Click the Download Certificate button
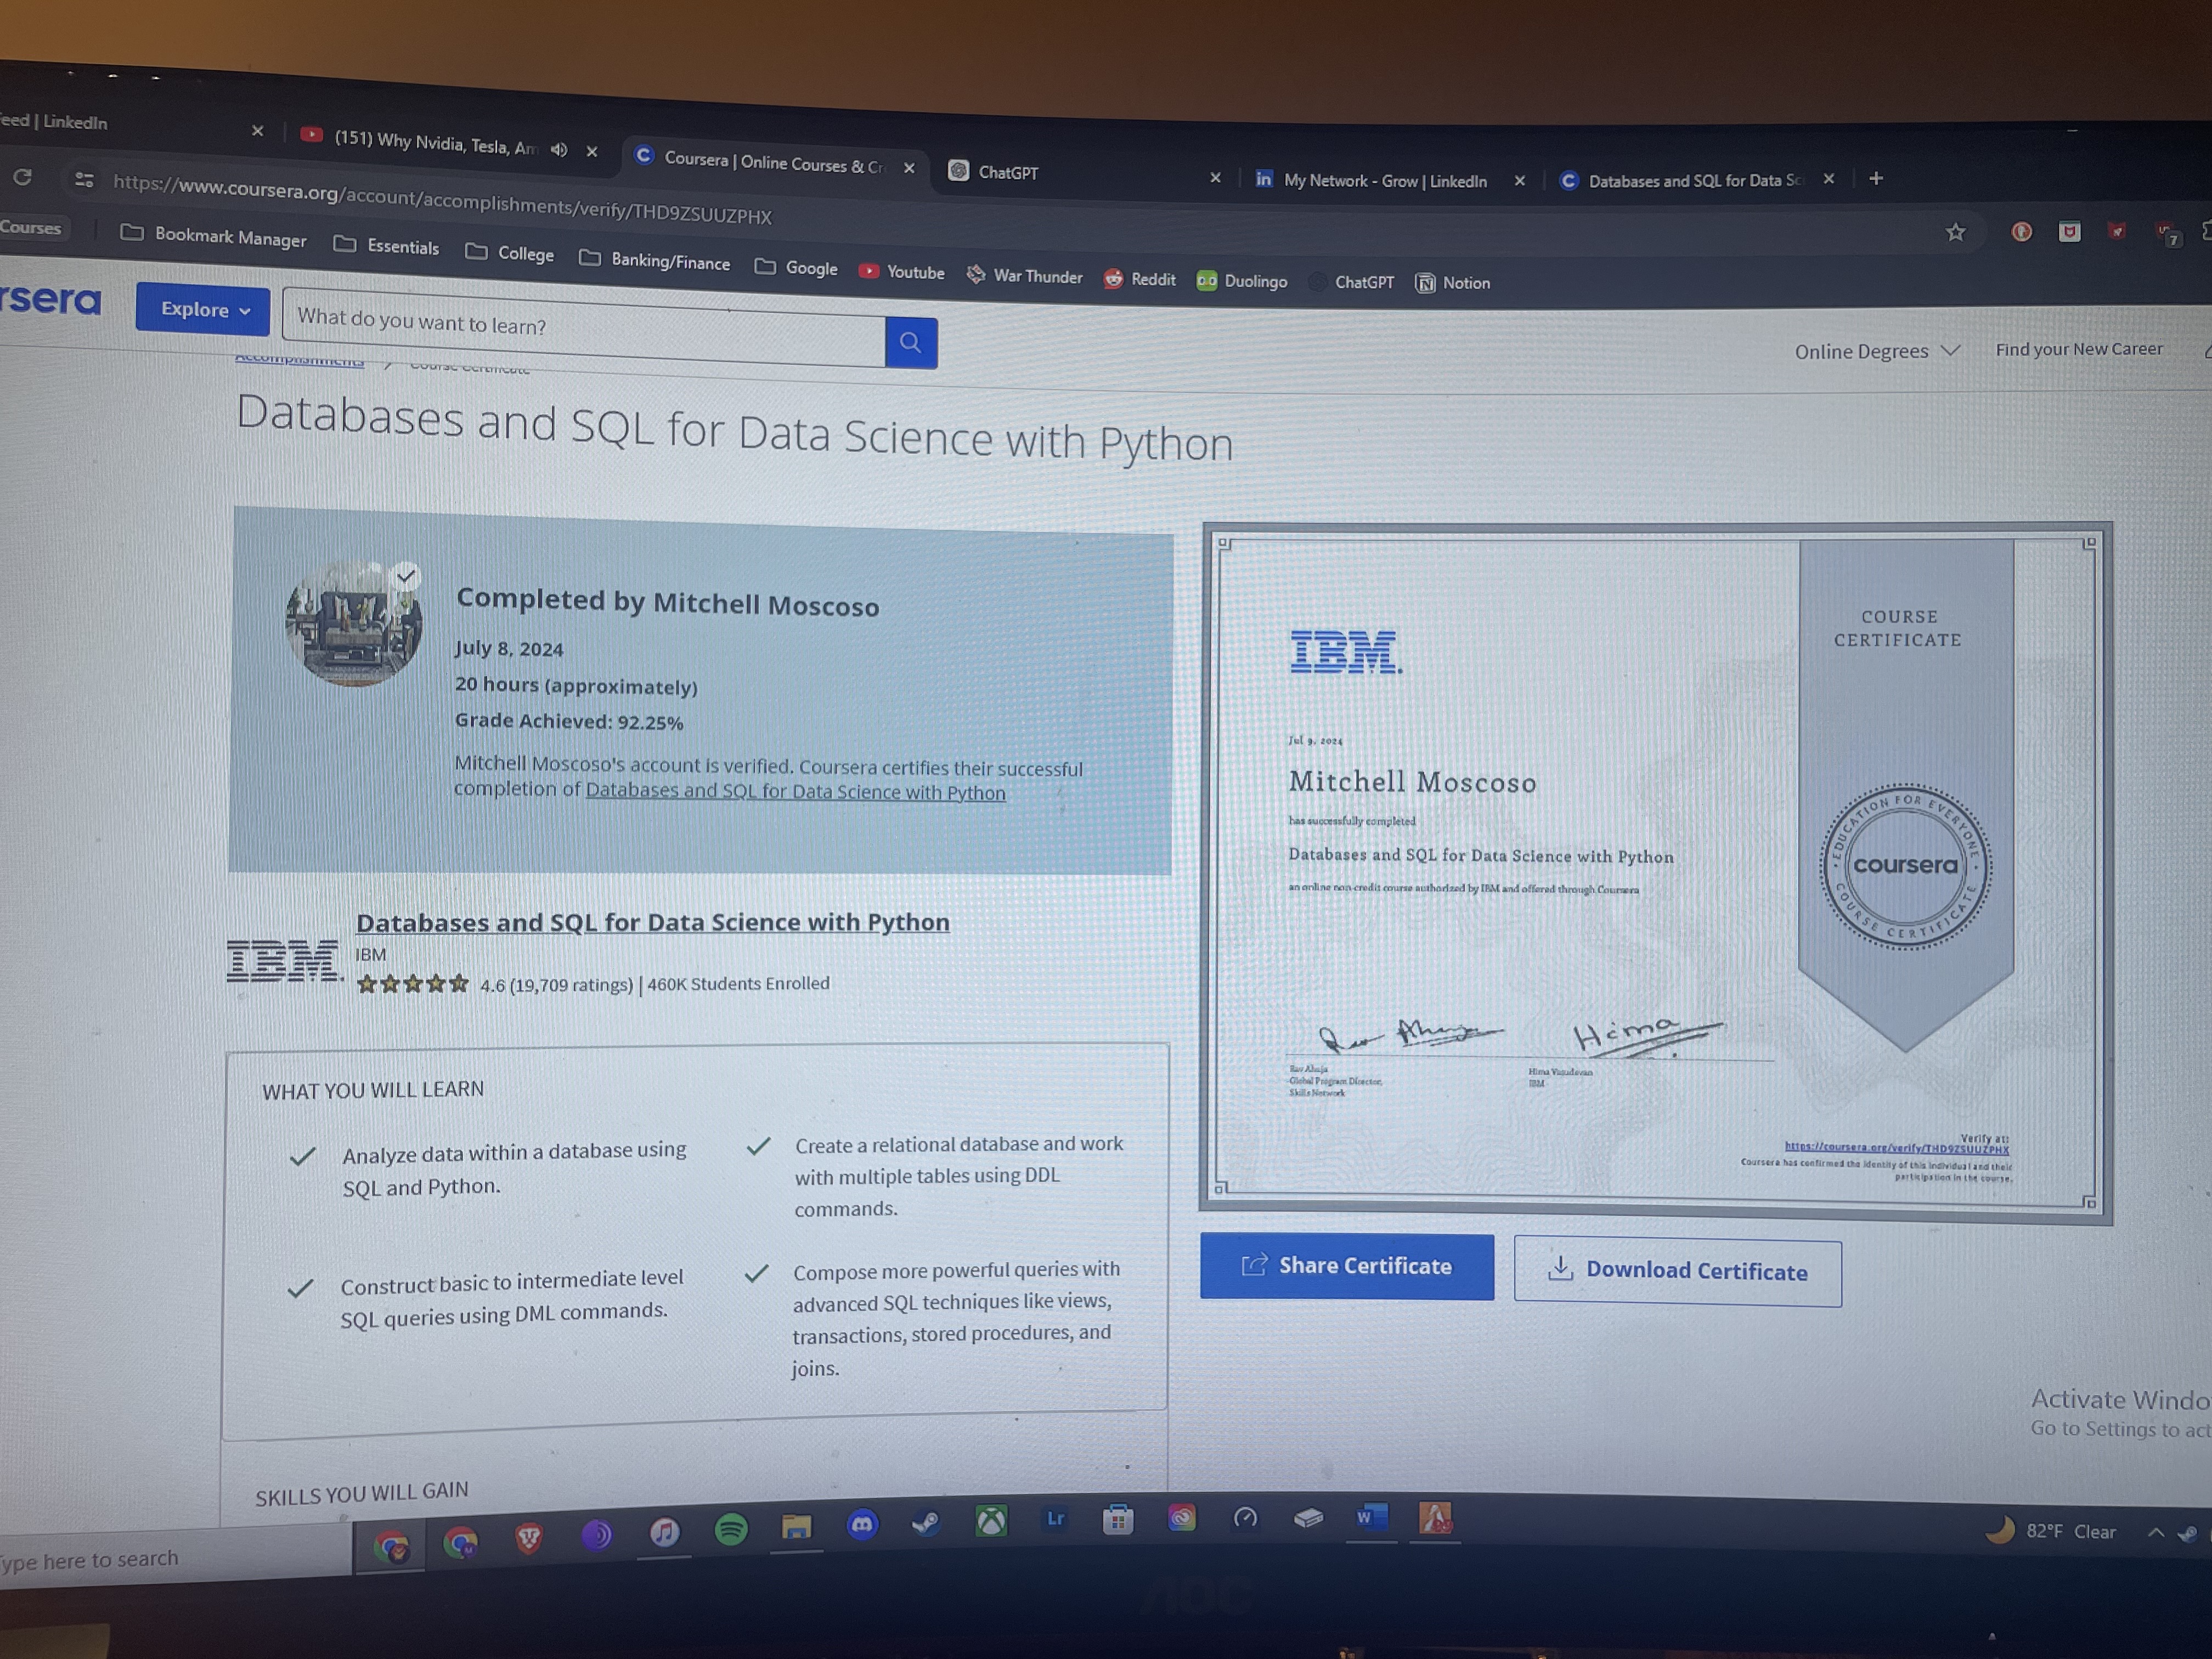Image resolution: width=2212 pixels, height=1659 pixels. 1678,1272
